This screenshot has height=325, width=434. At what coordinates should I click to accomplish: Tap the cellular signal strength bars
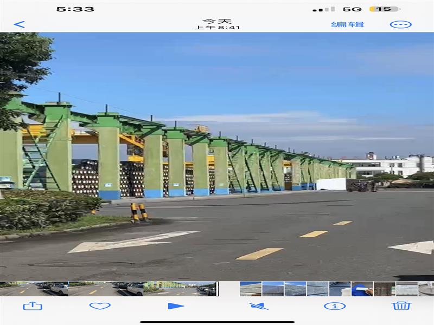[324, 9]
